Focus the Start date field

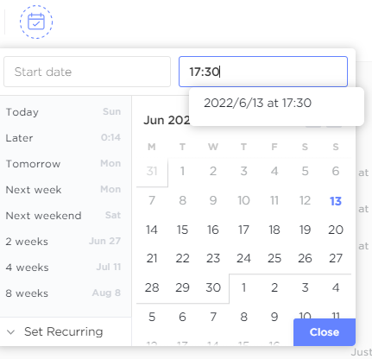pyautogui.click(x=87, y=72)
